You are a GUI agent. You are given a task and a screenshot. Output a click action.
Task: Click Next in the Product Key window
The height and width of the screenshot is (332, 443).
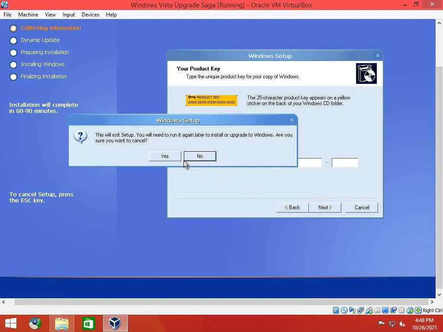(325, 207)
